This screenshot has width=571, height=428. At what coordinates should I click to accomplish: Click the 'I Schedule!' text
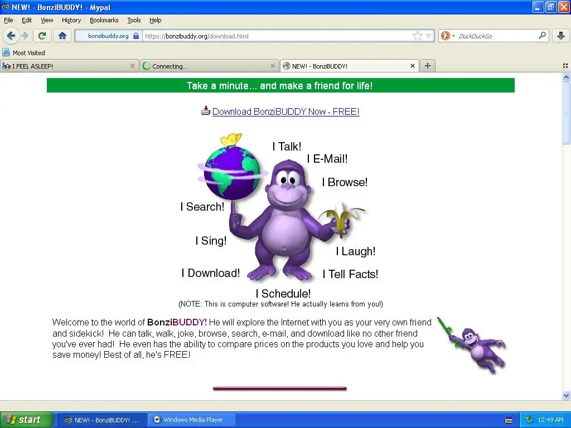pyautogui.click(x=283, y=293)
